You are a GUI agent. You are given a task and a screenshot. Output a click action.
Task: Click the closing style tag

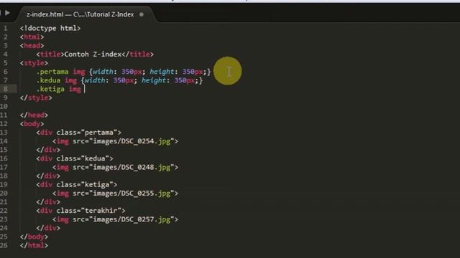(36, 97)
